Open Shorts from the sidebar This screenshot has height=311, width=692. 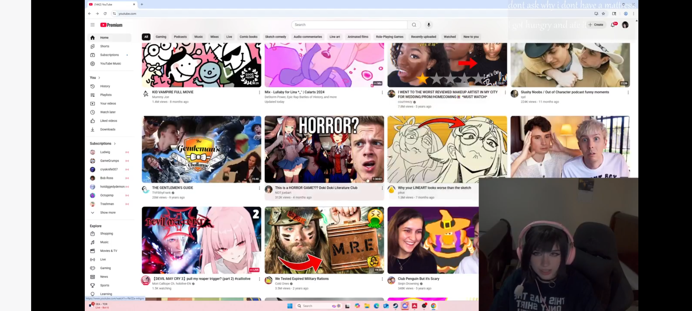click(104, 46)
